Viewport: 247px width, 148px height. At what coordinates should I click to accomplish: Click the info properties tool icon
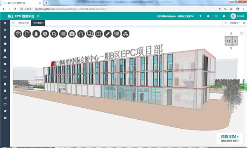45,34
